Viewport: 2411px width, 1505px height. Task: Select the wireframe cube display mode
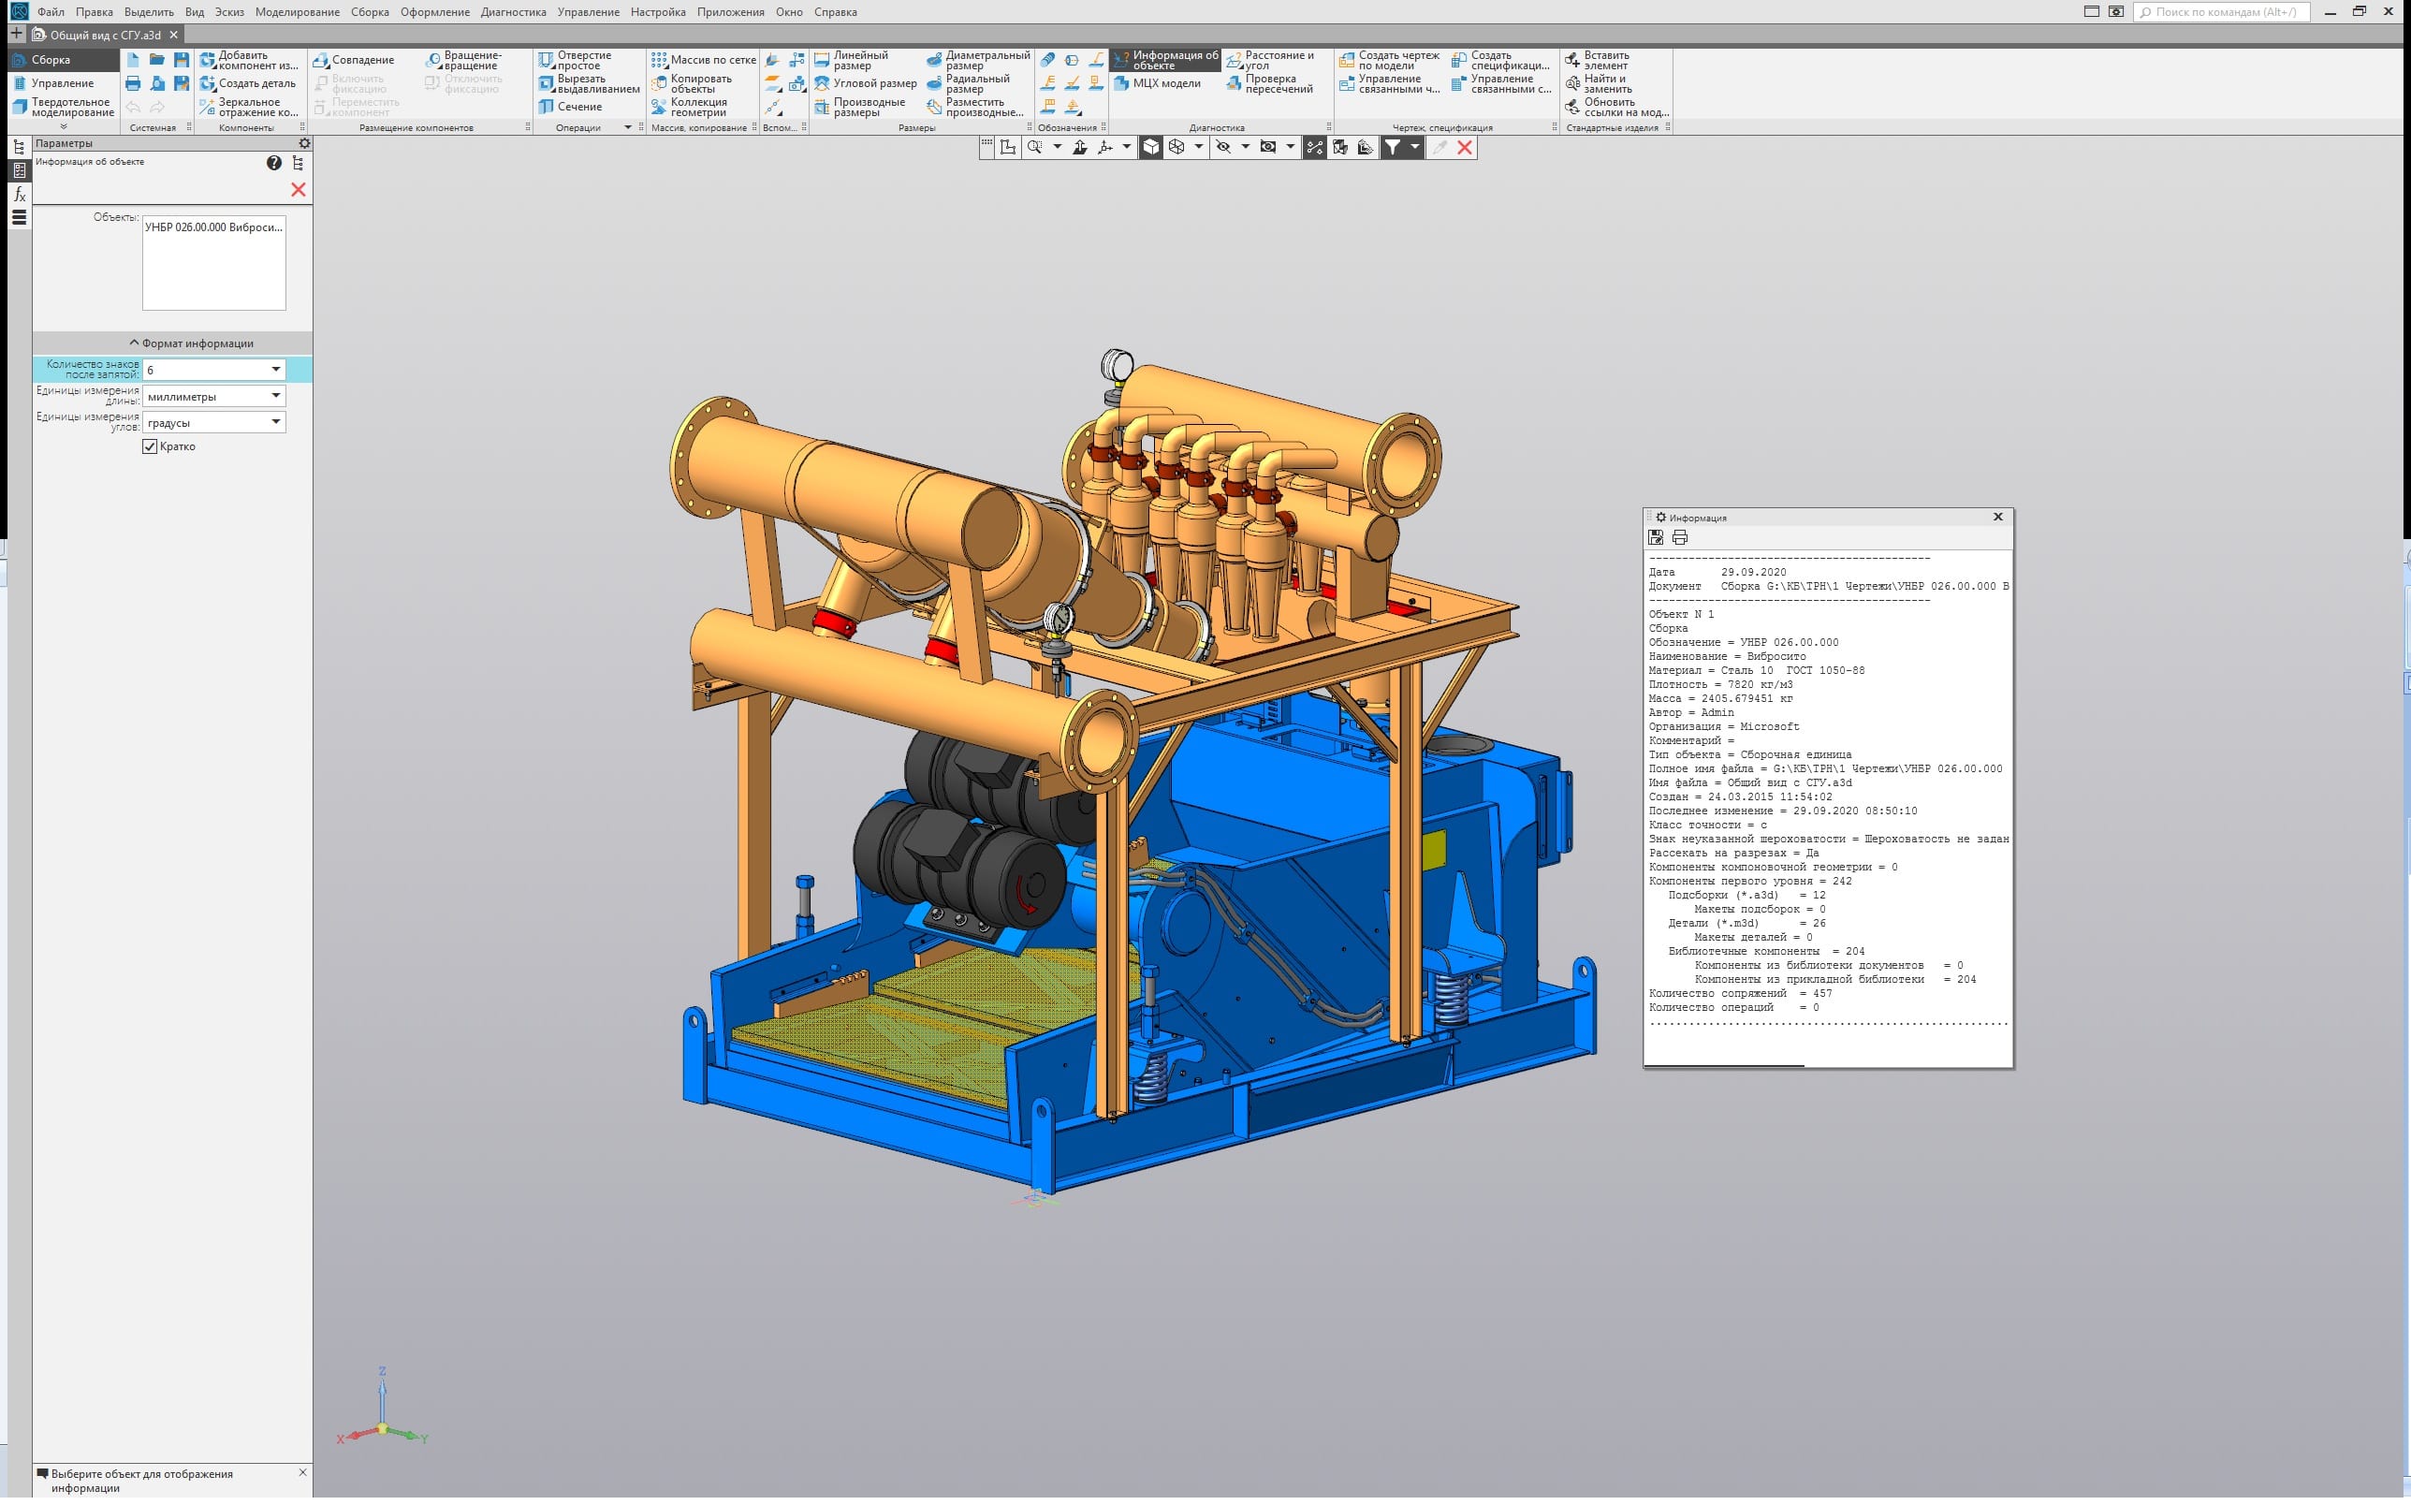point(1177,147)
